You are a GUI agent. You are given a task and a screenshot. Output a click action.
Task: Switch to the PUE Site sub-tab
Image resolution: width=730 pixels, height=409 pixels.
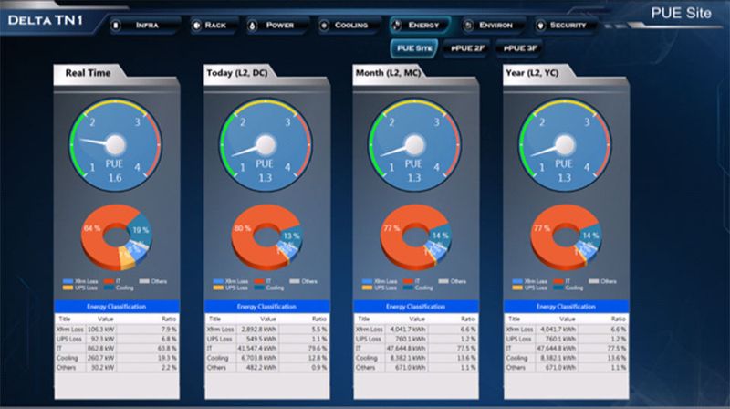point(414,48)
